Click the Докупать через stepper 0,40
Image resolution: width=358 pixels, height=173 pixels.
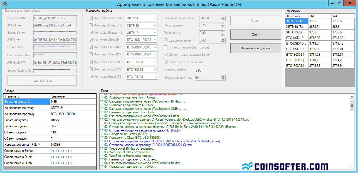[x=212, y=40]
